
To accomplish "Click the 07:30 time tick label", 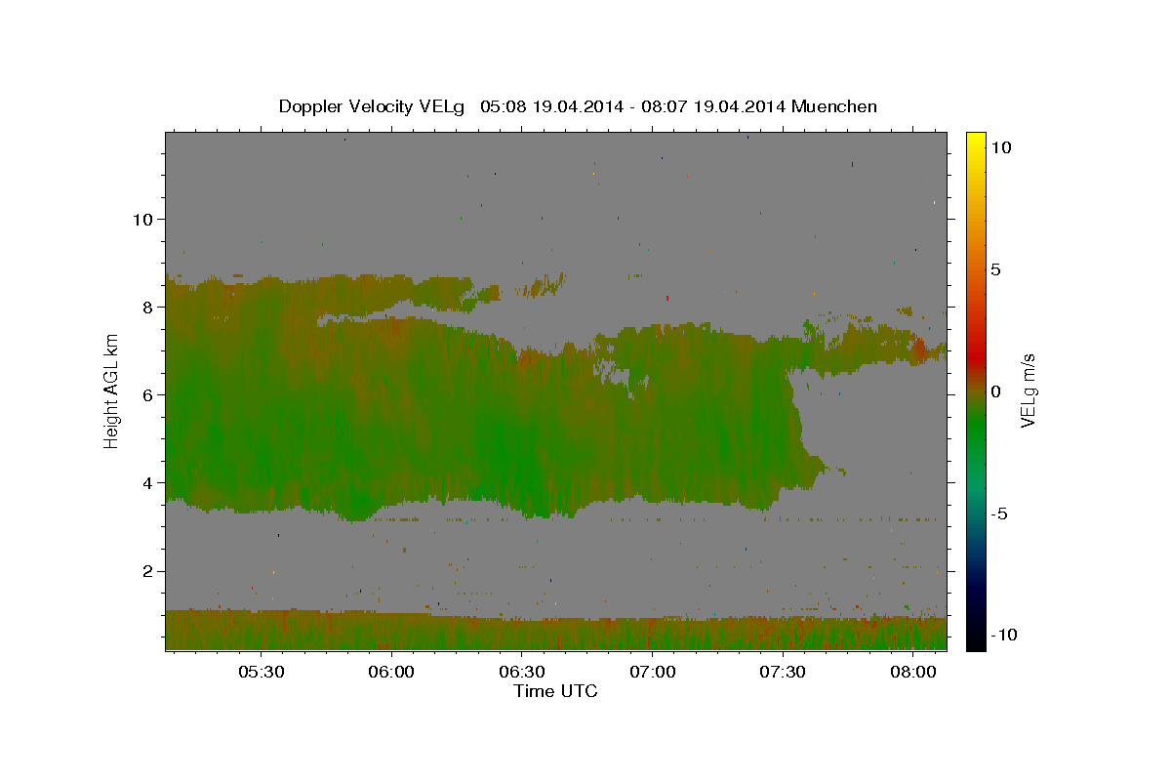I will coord(782,672).
